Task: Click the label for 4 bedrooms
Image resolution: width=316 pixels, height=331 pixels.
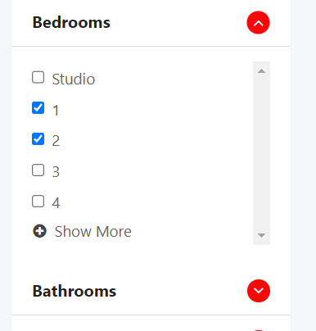Action: pos(56,203)
